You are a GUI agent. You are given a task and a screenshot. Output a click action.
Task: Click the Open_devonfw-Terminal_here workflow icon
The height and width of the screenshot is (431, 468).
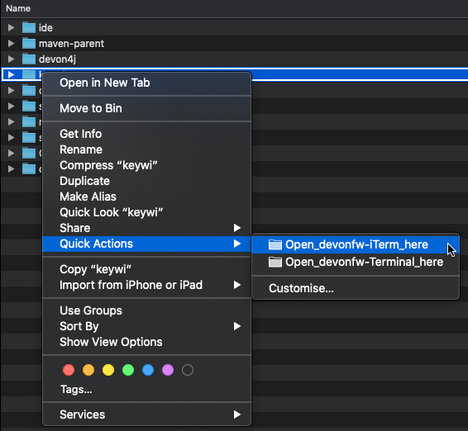point(275,262)
